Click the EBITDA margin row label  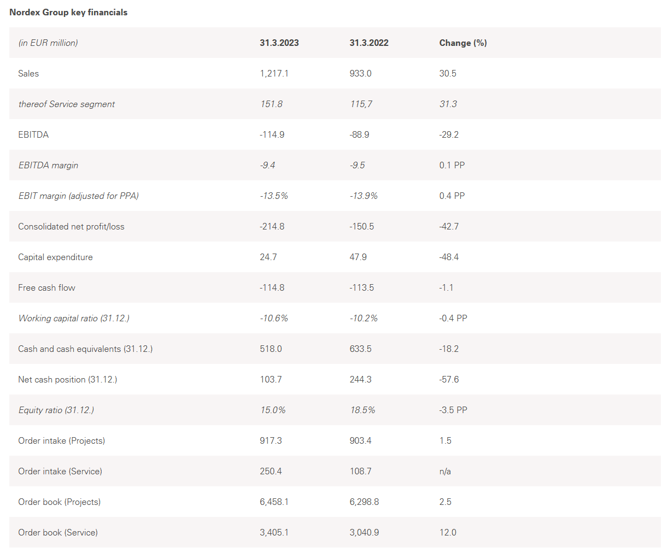[48, 165]
